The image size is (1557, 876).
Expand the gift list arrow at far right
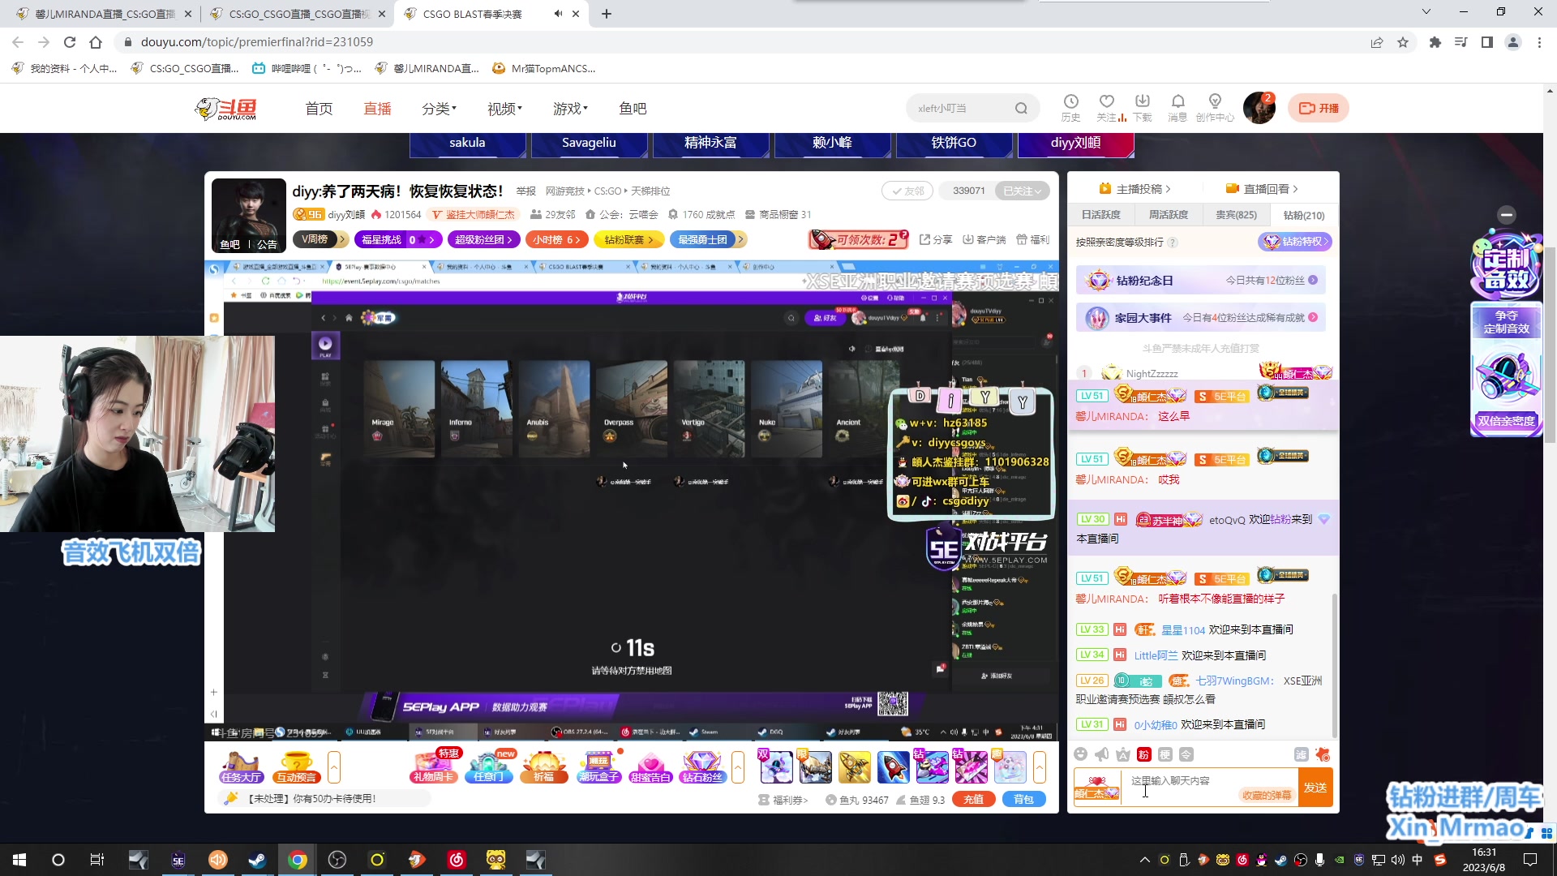tap(1040, 766)
